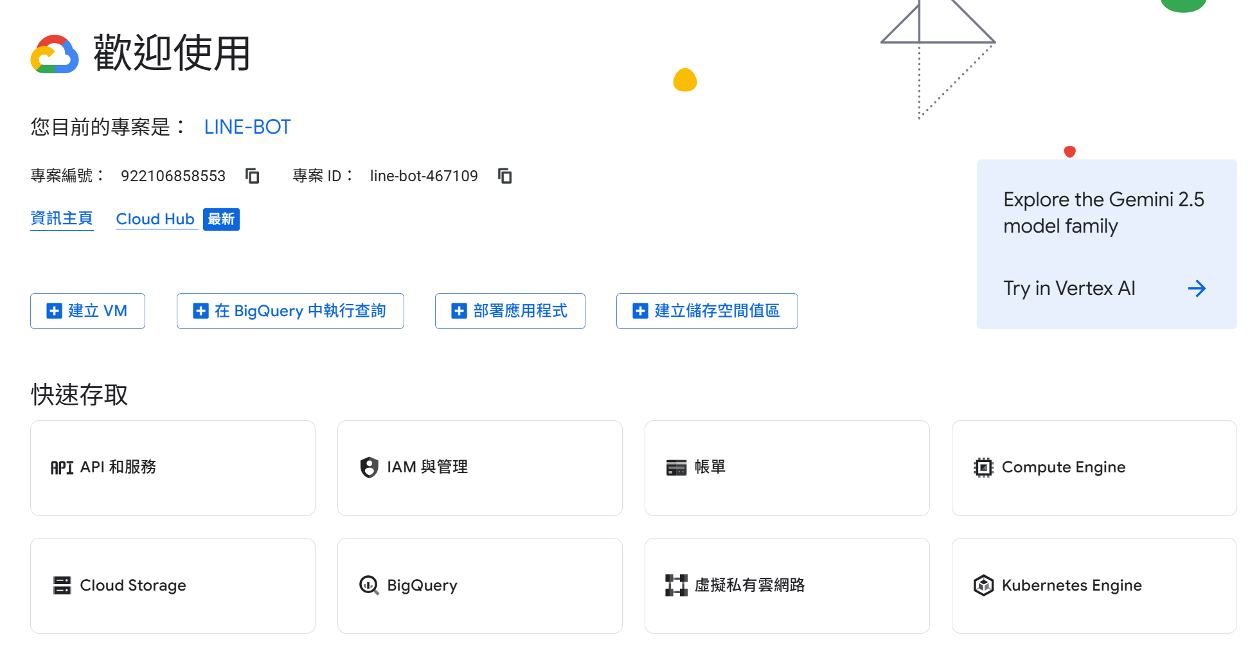Copy the project number to clipboard
Image resolution: width=1250 pixels, height=660 pixels.
click(253, 176)
